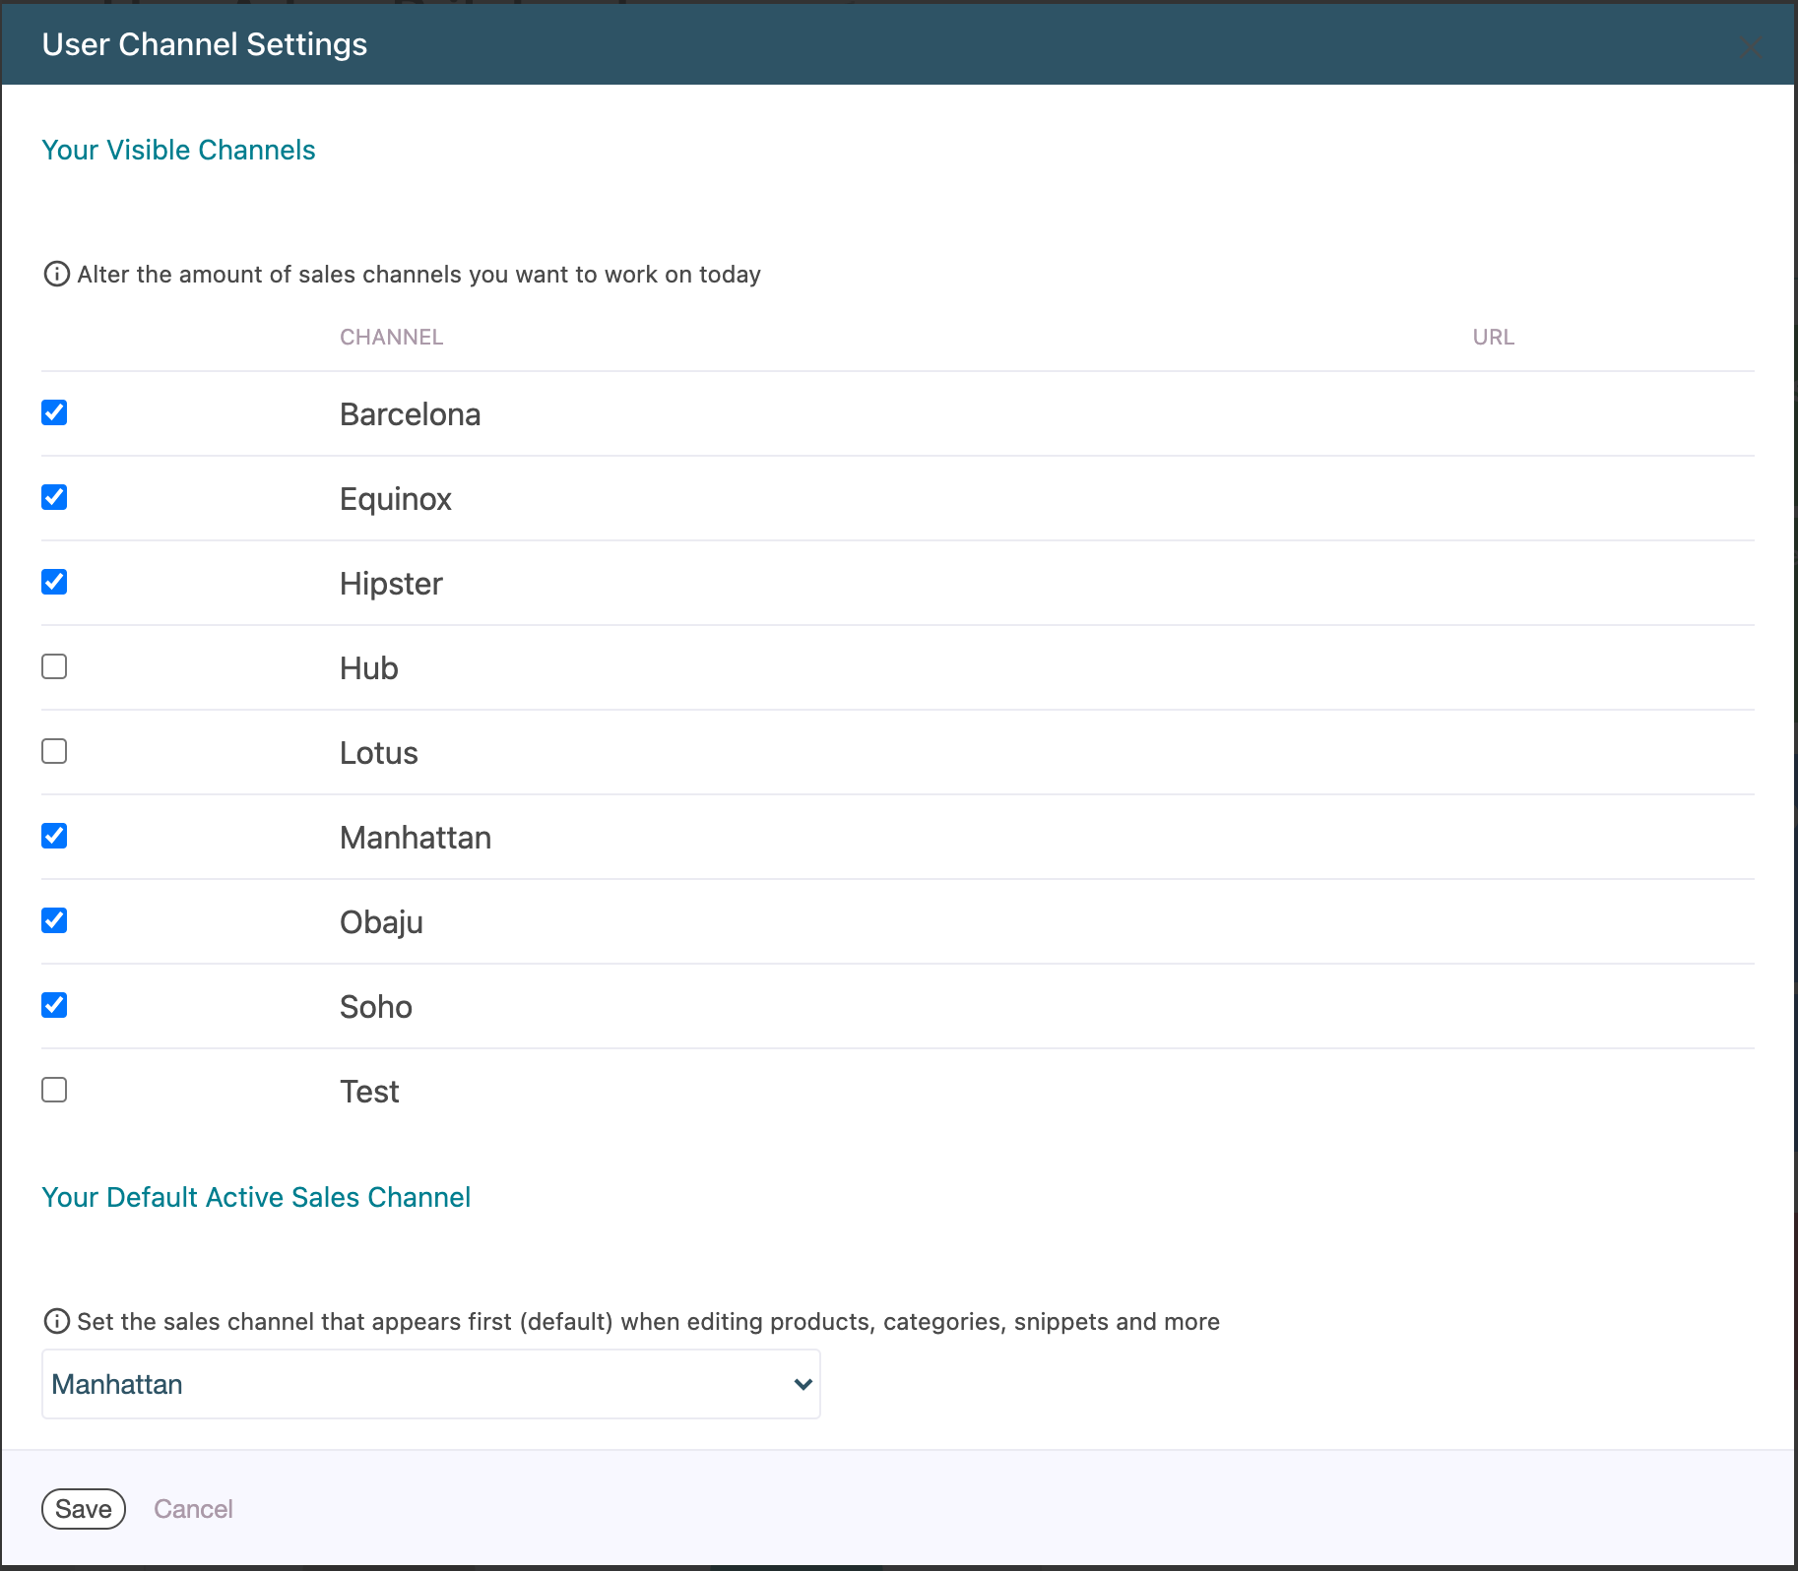Click the info icon beside 'Alter the amount'
This screenshot has width=1798, height=1571.
point(57,274)
